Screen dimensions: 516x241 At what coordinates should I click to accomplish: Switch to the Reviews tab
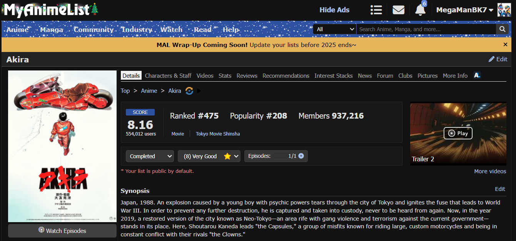[247, 76]
